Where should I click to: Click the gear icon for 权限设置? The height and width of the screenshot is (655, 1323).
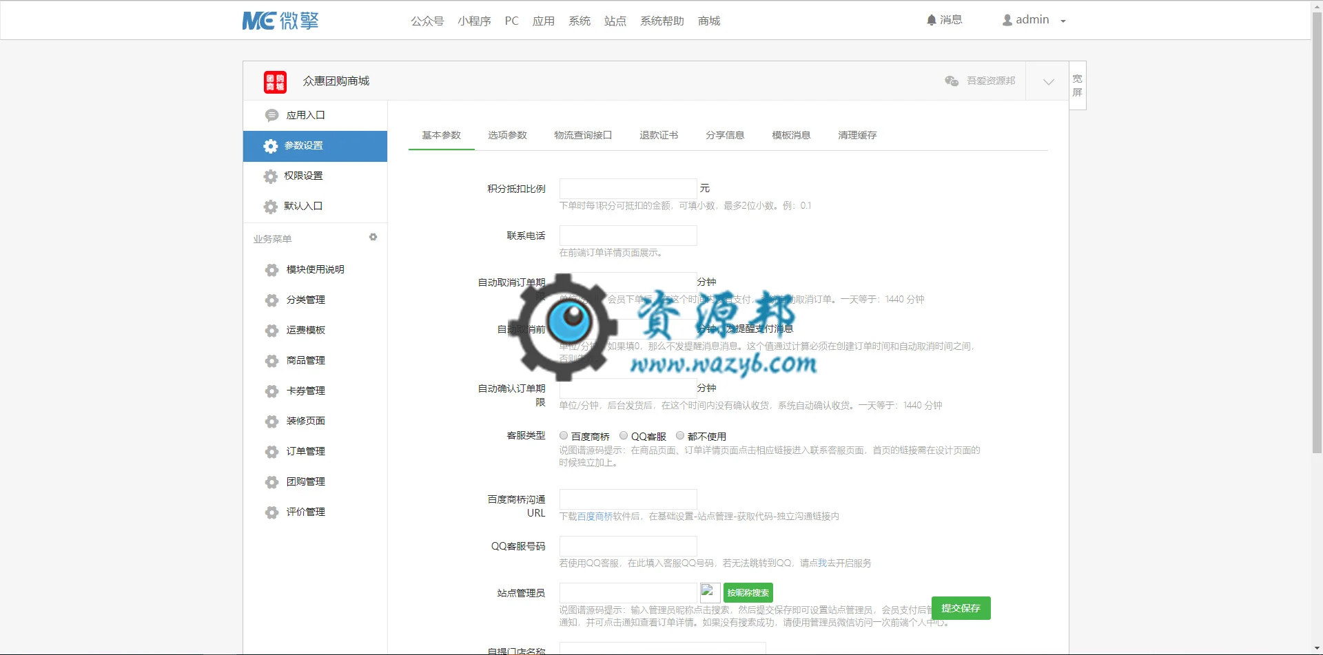271,176
